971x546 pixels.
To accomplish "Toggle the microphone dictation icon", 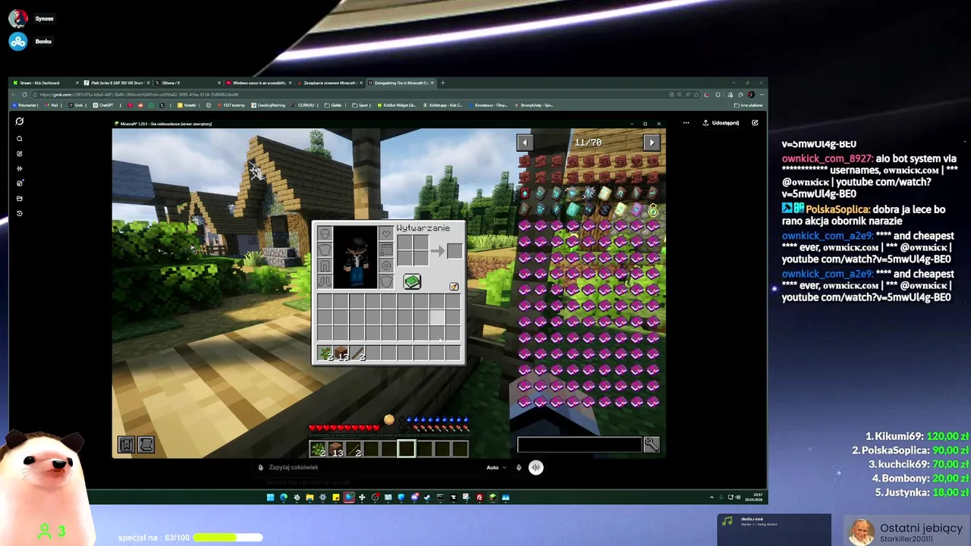I will (519, 467).
